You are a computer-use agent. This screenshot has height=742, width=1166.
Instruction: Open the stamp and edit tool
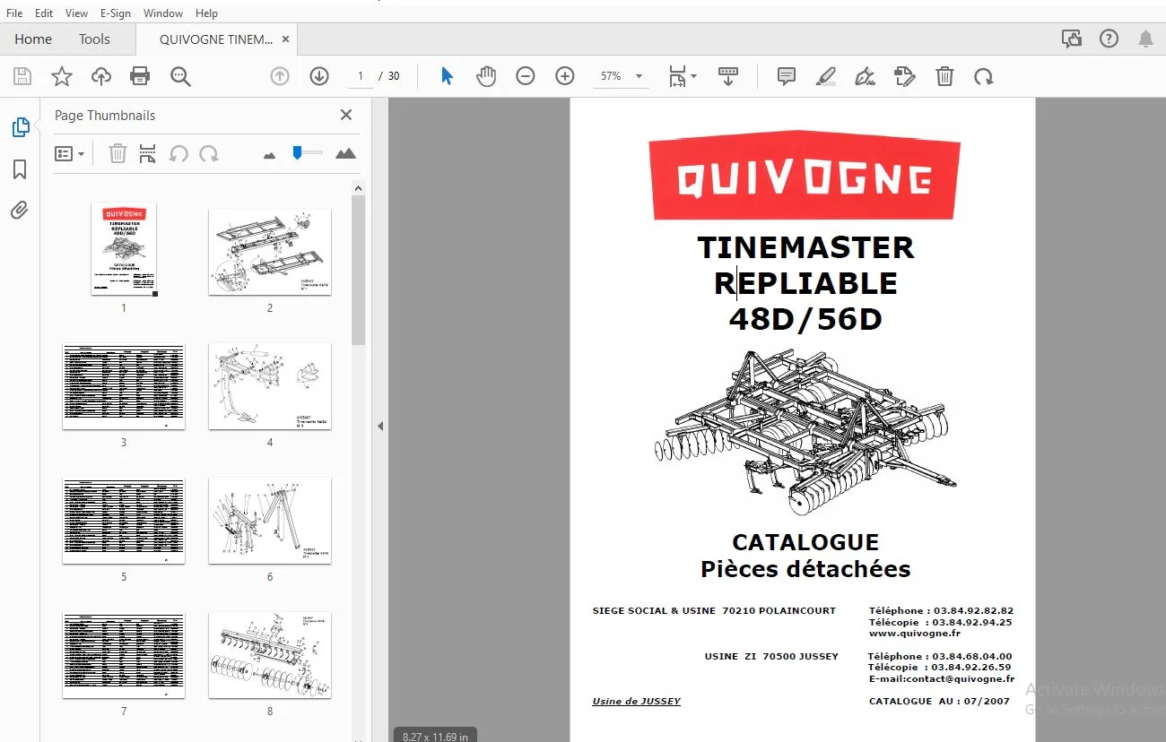(x=905, y=77)
